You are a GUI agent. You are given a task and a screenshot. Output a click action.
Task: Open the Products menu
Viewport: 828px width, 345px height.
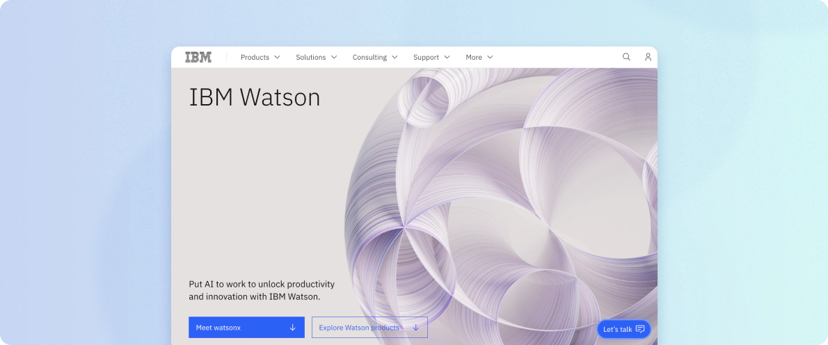point(260,58)
